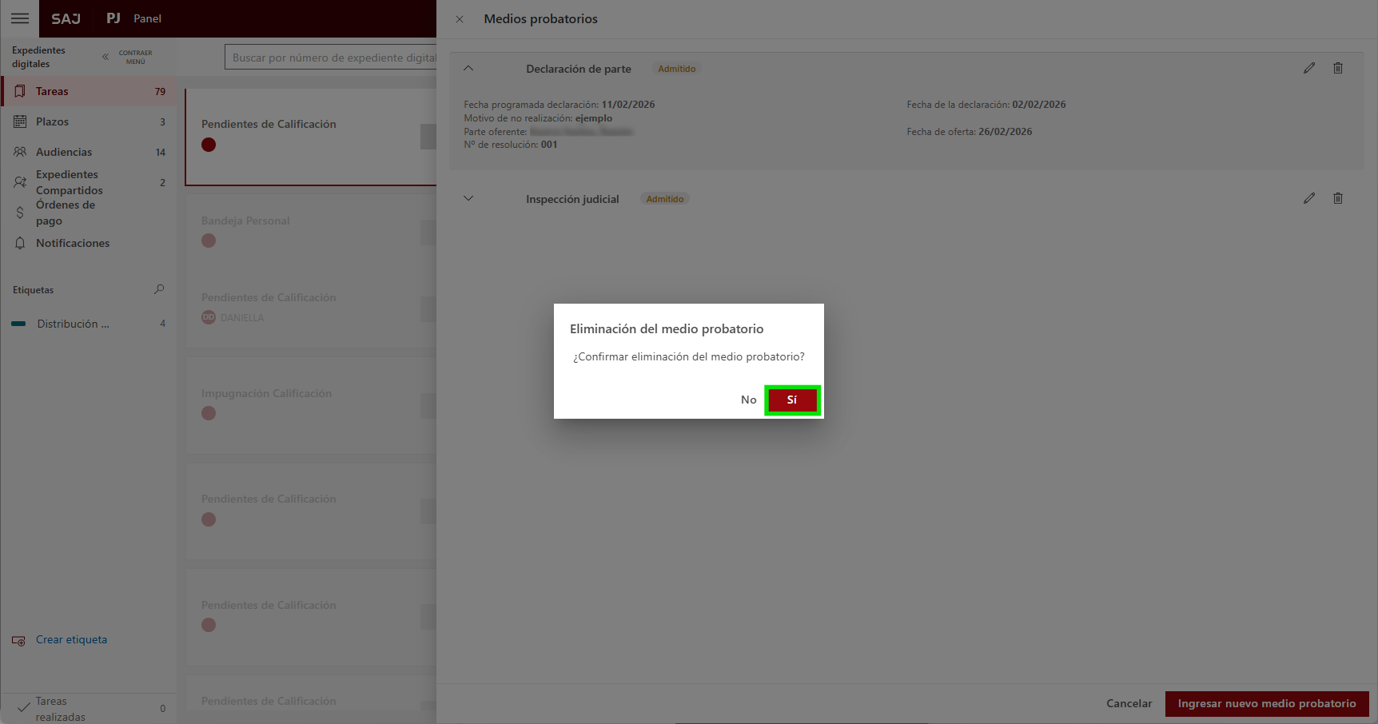Image resolution: width=1378 pixels, height=724 pixels.
Task: Click the Crear etiqueta link
Action: click(71, 640)
